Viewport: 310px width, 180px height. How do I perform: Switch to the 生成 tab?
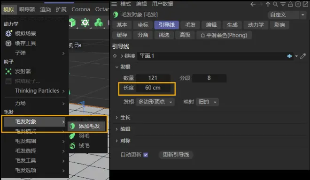click(x=232, y=25)
